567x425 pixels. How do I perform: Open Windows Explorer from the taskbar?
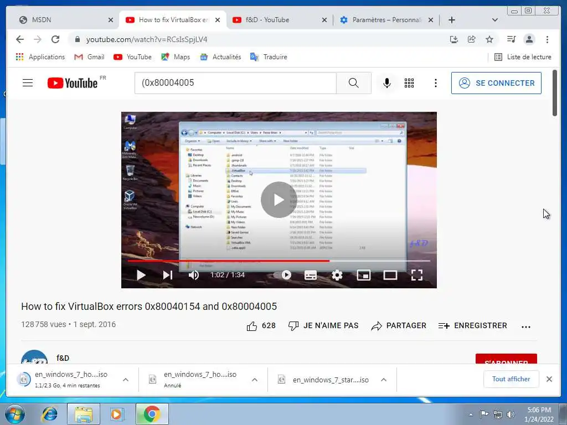click(84, 414)
